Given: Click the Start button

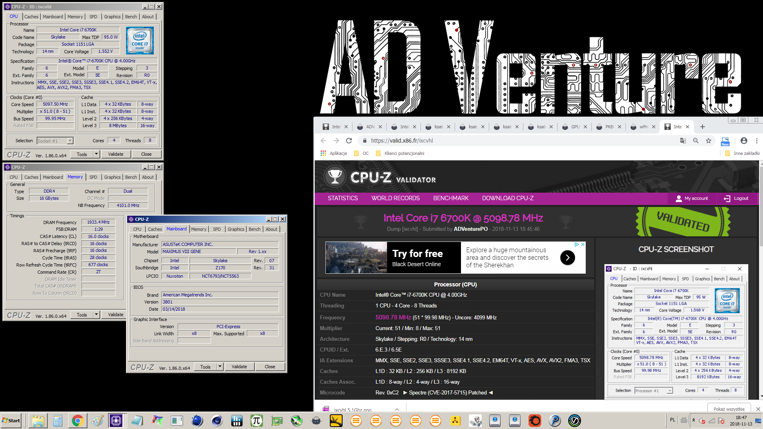Looking at the screenshot, I should coord(11,421).
